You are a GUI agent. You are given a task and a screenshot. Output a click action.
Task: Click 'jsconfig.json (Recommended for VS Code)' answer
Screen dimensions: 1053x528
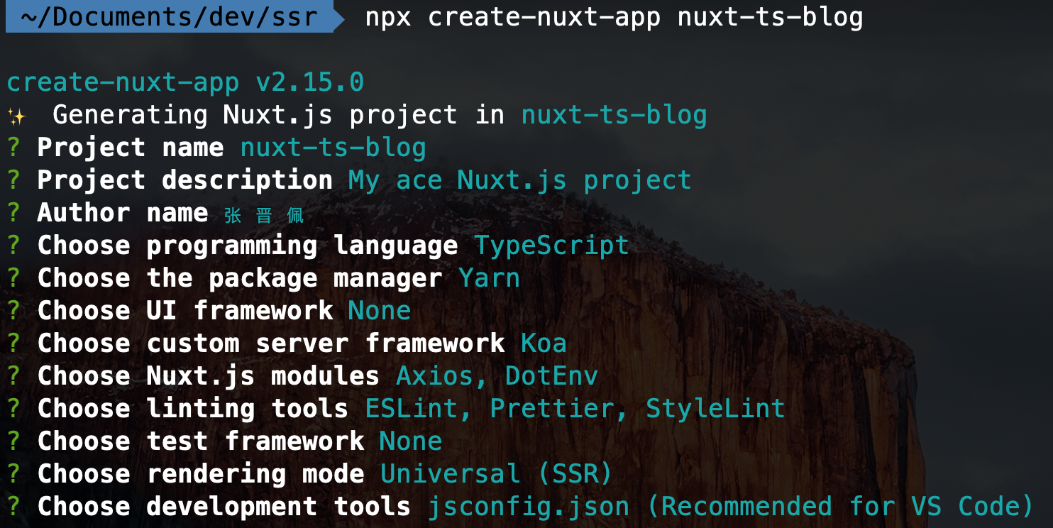point(731,507)
